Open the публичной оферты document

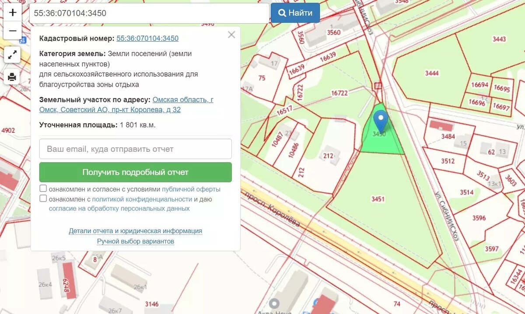click(191, 189)
